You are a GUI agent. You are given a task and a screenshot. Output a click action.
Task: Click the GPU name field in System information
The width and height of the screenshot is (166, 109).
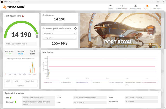(x=38, y=98)
